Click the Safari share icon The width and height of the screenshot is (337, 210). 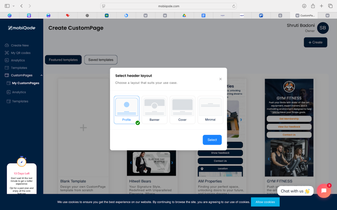point(313,6)
